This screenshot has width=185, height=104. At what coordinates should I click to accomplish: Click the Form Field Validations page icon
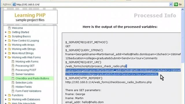click(13, 91)
